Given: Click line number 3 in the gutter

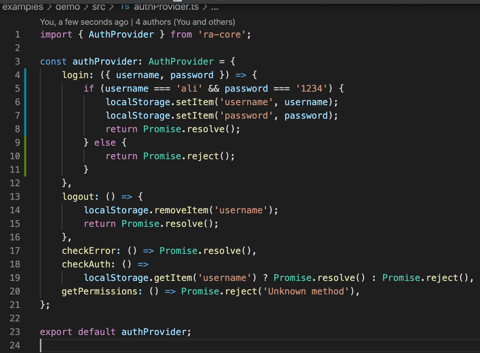Looking at the screenshot, I should [17, 62].
